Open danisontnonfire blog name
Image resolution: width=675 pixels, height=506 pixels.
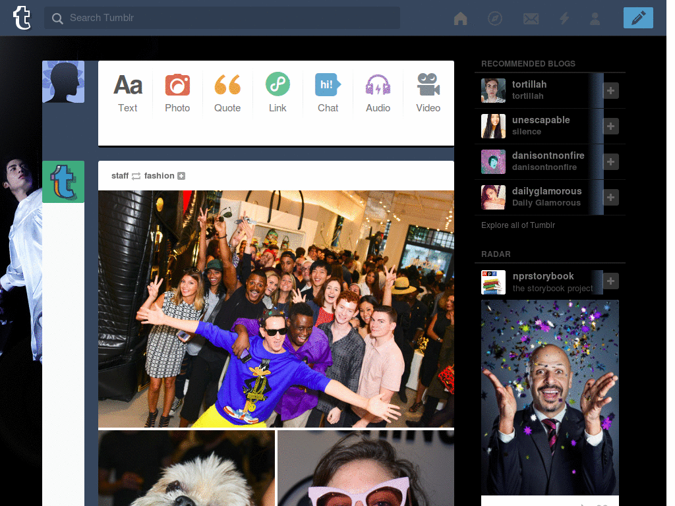point(548,155)
